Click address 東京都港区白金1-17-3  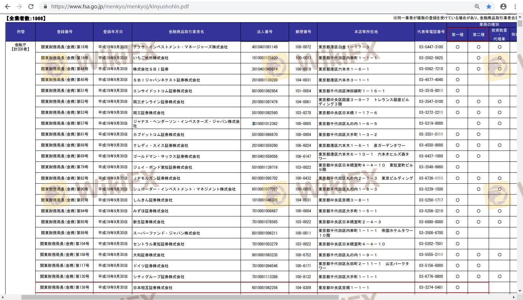pyautogui.click(x=344, y=47)
